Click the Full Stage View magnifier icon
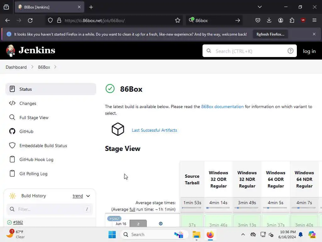The image size is (322, 242). pyautogui.click(x=12, y=117)
